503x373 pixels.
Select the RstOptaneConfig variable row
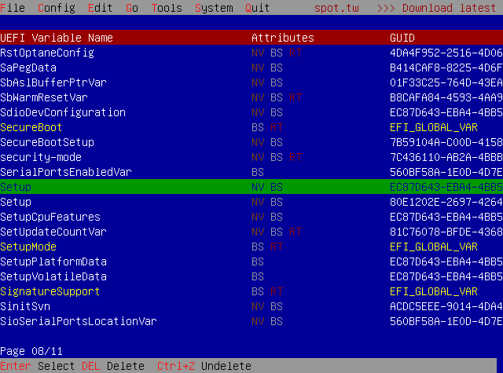[x=47, y=53]
